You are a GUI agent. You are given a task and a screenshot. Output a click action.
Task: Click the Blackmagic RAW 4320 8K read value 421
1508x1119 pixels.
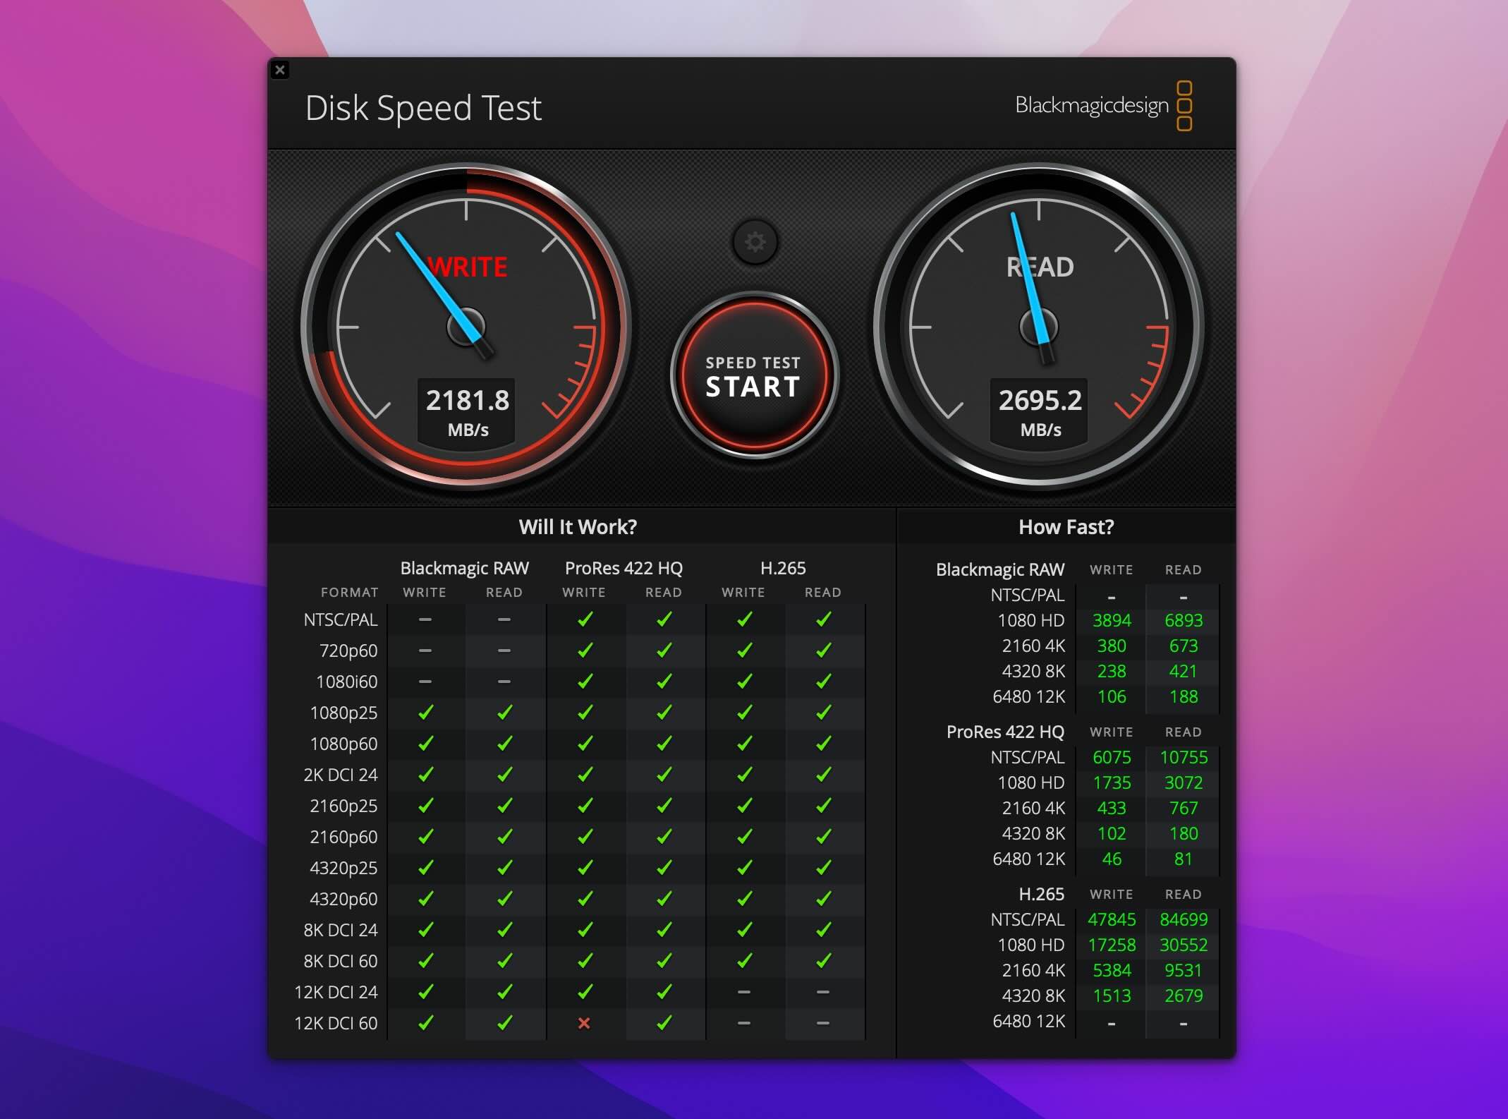tap(1184, 671)
